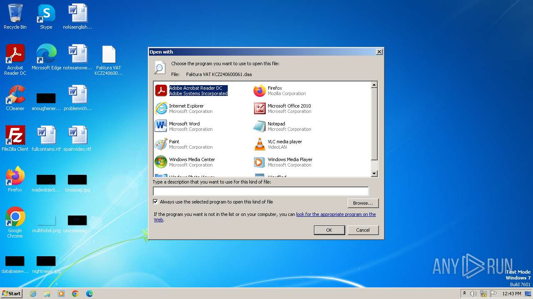Open Google Chrome from the taskbar
This screenshot has height=299, width=533.
click(75, 294)
